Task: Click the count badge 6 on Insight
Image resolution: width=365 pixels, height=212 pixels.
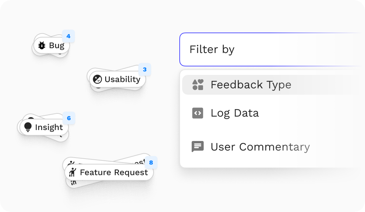Action: [69, 118]
